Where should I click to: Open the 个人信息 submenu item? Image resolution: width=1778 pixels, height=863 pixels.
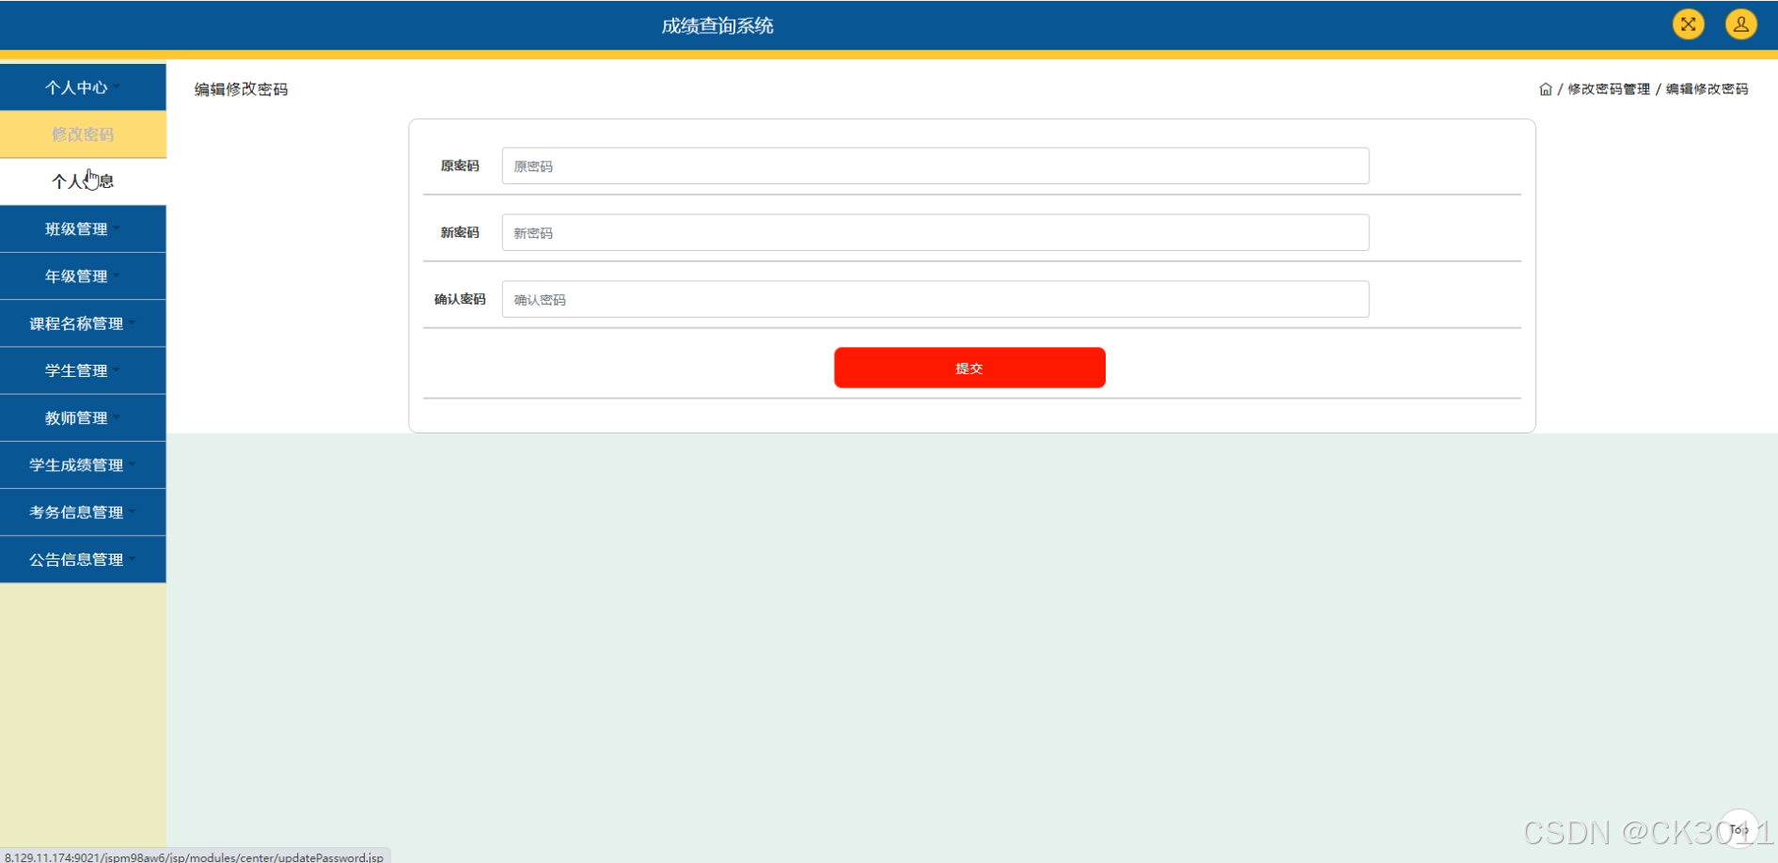coord(83,181)
